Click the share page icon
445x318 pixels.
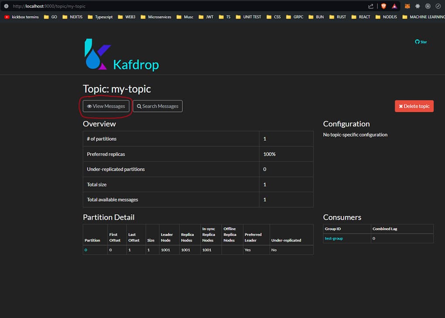[370, 6]
